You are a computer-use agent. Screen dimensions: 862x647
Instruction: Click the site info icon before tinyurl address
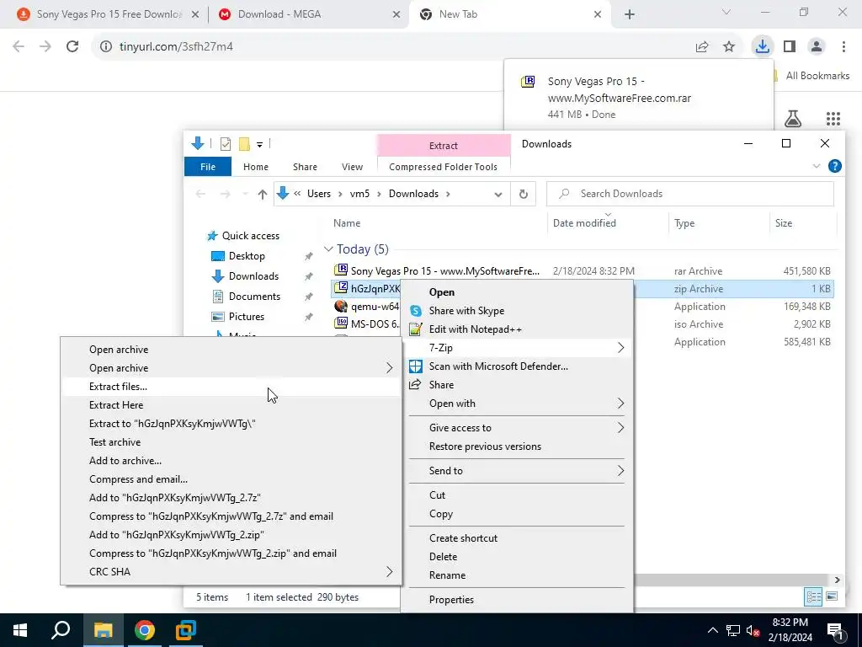coord(105,46)
